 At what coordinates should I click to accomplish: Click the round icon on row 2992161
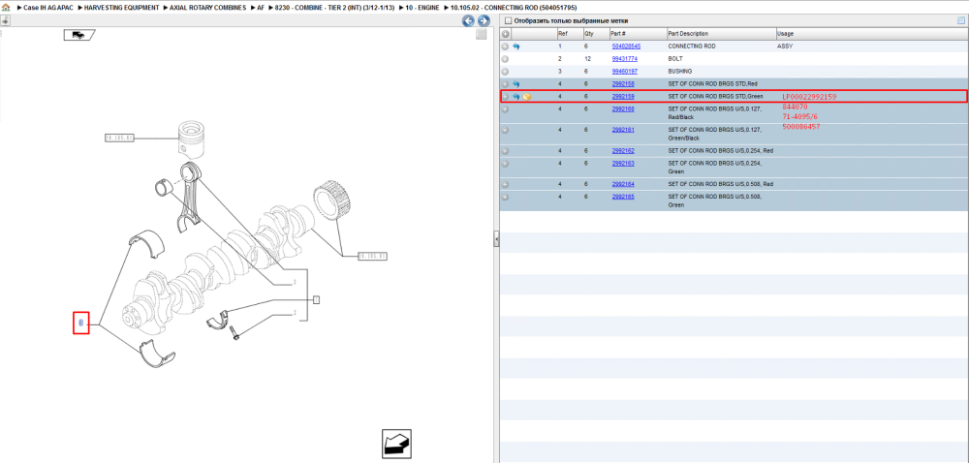(505, 130)
